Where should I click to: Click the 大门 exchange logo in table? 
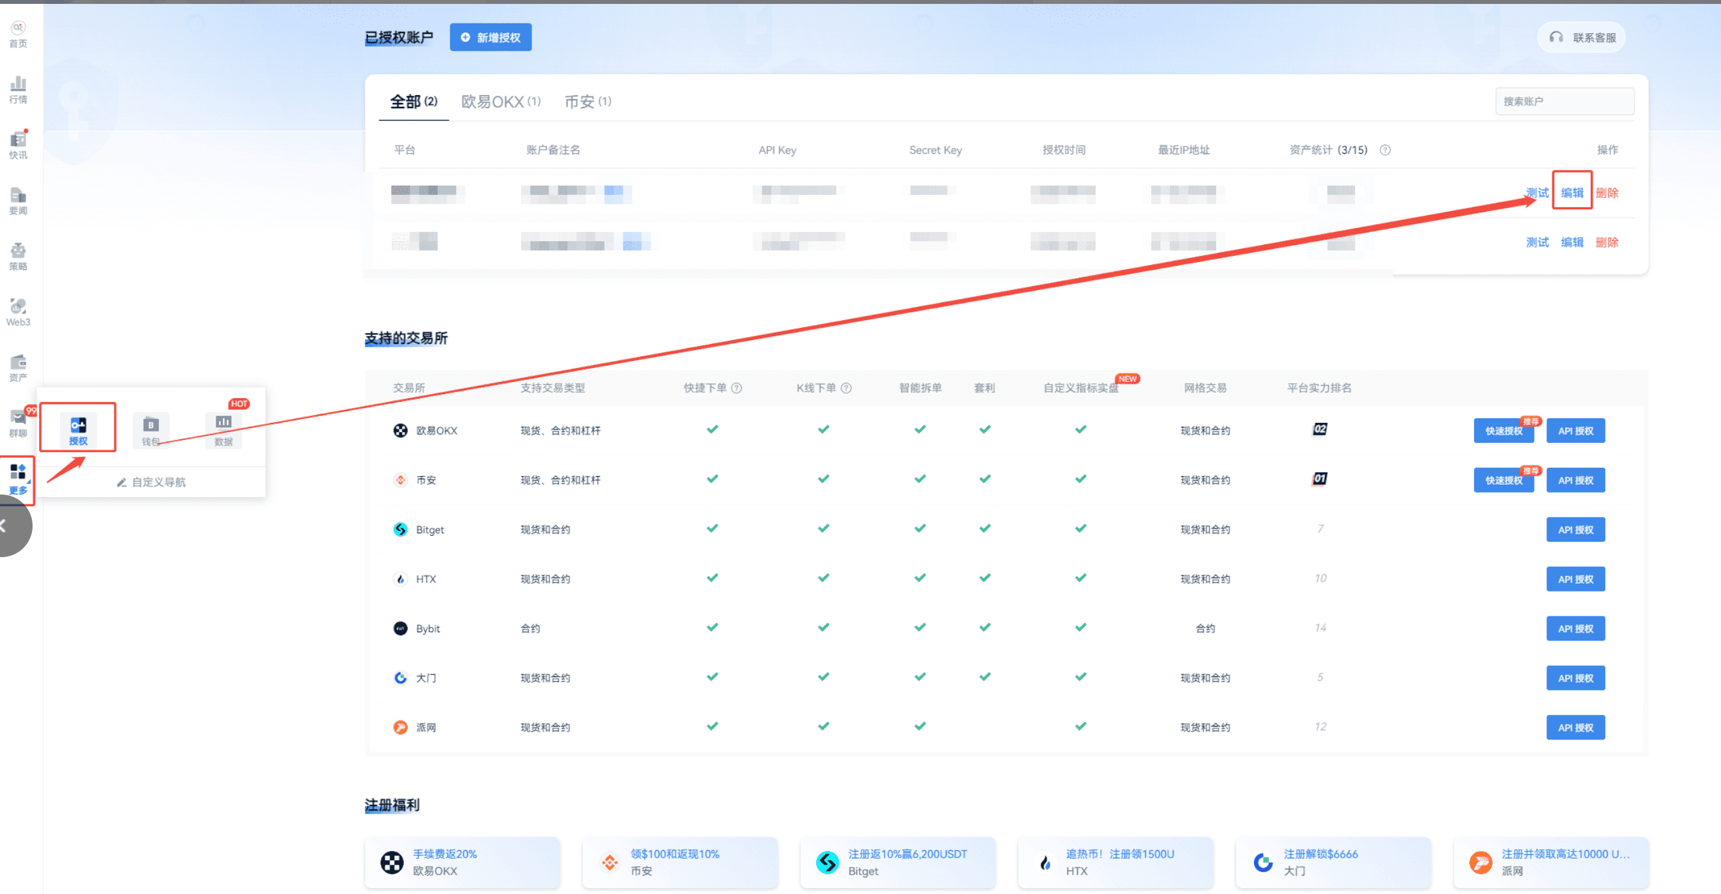click(x=400, y=678)
